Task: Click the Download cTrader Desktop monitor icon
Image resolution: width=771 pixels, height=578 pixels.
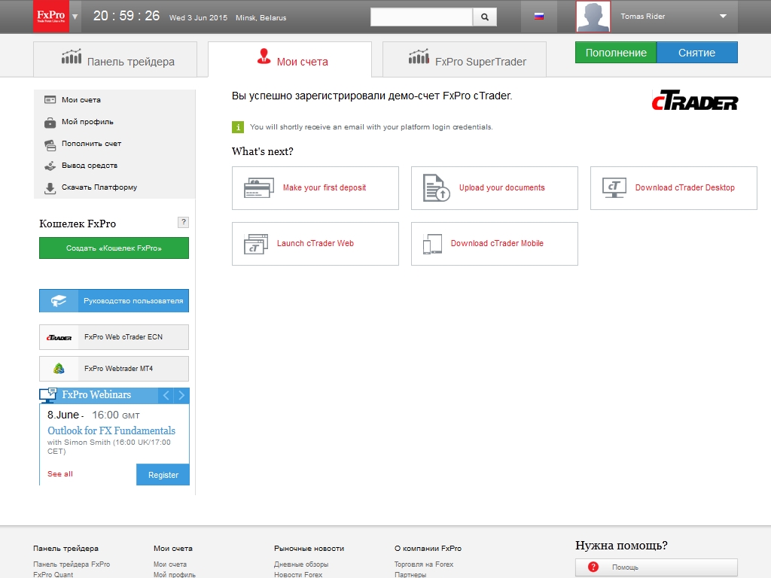Action: tap(614, 188)
